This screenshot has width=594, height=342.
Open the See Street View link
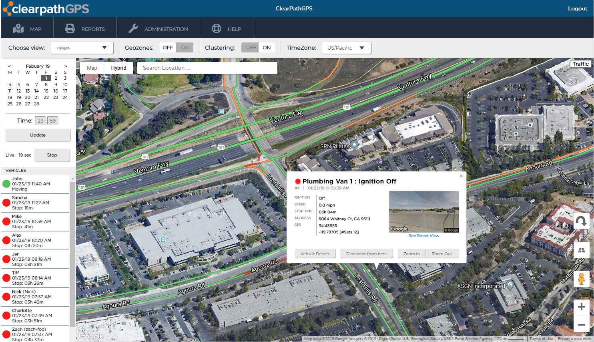pyautogui.click(x=423, y=236)
